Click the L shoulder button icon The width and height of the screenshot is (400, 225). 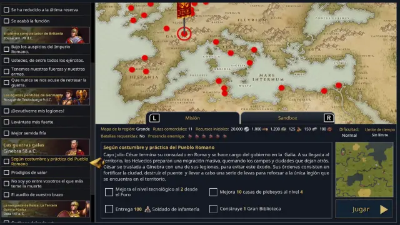coord(154,118)
